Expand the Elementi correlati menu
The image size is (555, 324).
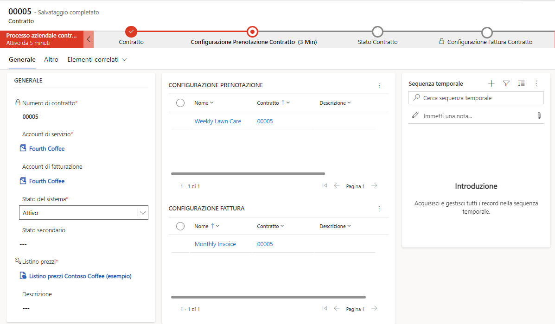(x=97, y=59)
